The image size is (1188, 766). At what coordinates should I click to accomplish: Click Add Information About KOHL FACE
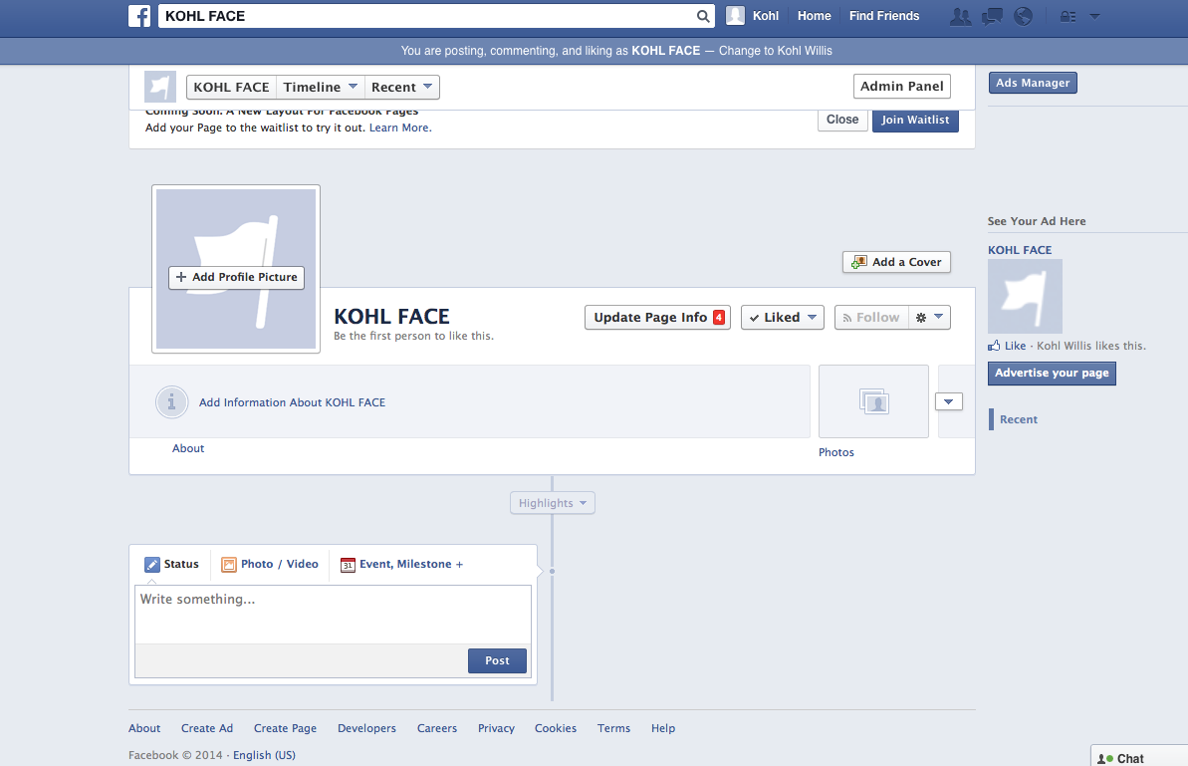click(292, 402)
